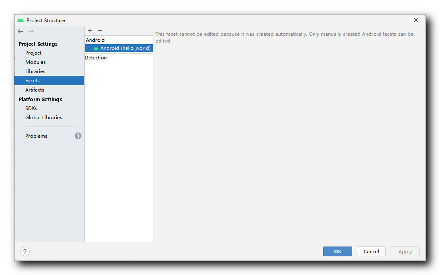
Task: Click the back arrow navigation icon
Action: [x=20, y=31]
